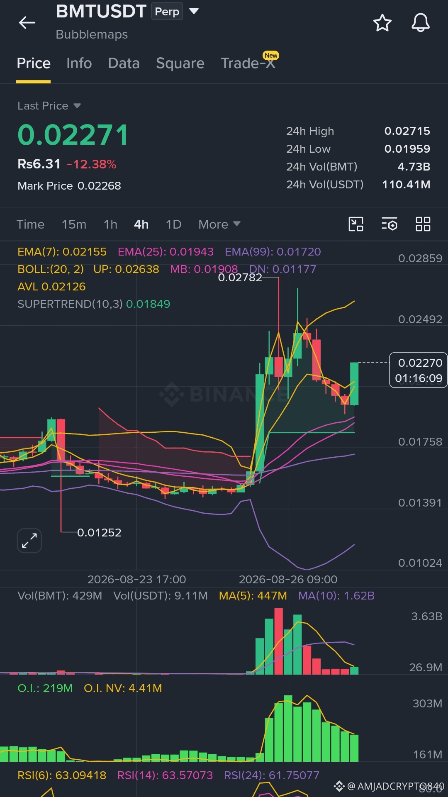Tap the RSI(24): 61.75077 label
The image size is (448, 797).
pyautogui.click(x=272, y=775)
